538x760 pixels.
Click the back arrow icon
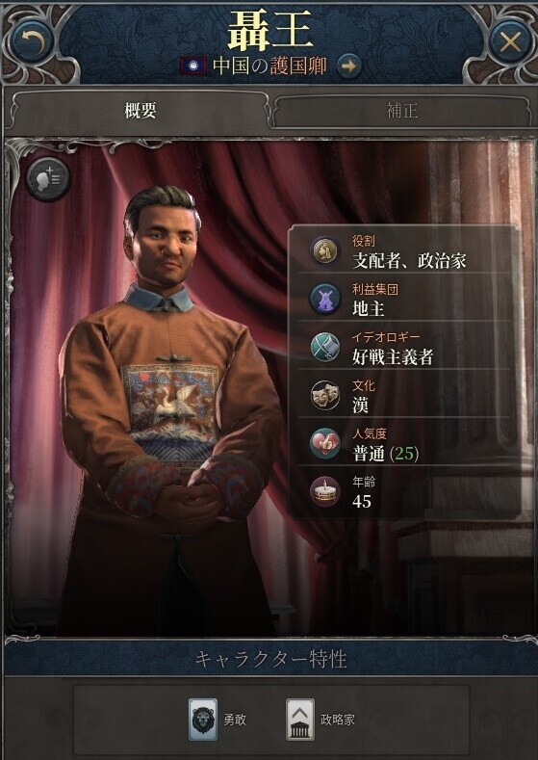tap(33, 41)
